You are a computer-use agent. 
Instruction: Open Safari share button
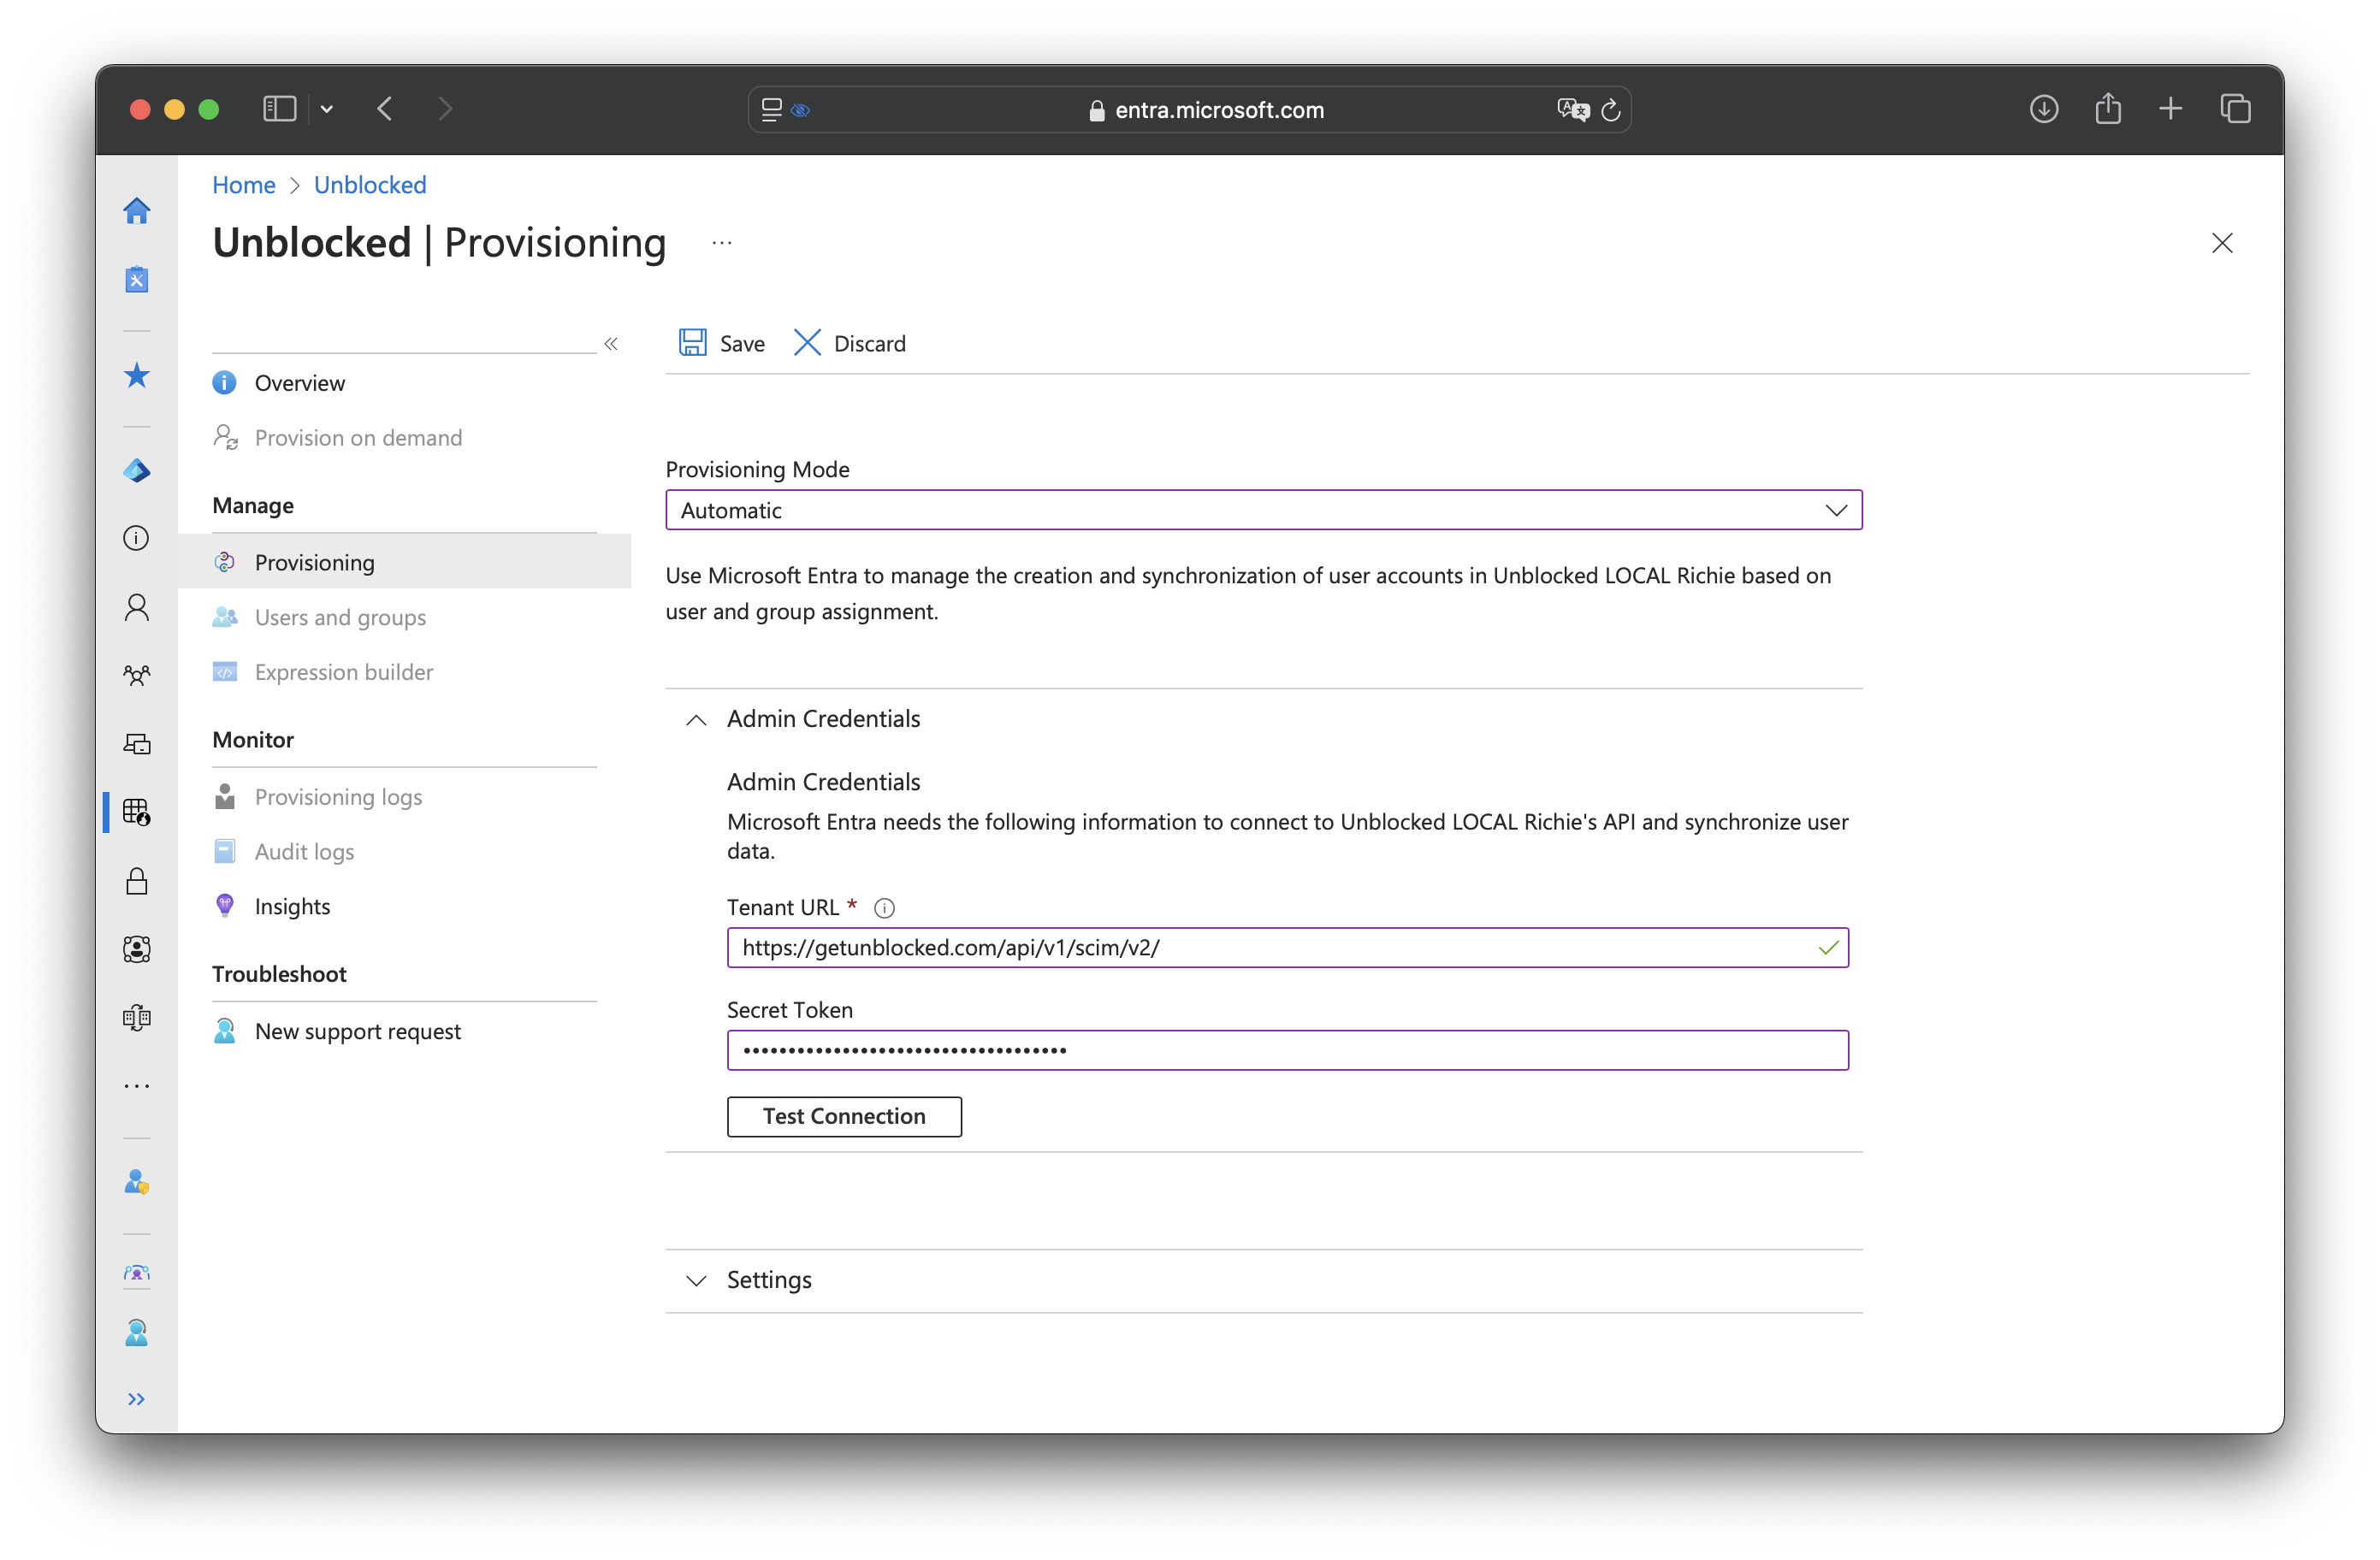click(x=2108, y=108)
